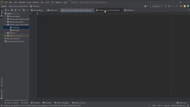Viewport: 190px width, 107px height.
Task: Click the Python 3.9 interpreter in status bar
Action: (x=178, y=106)
